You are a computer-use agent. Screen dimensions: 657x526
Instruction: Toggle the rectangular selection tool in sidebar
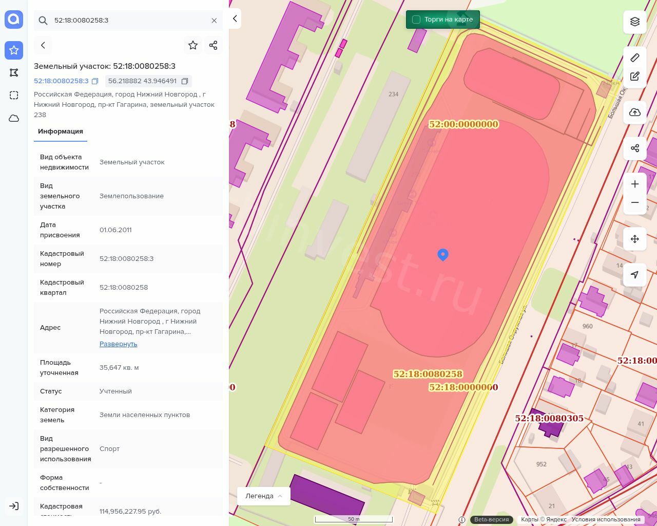14,95
